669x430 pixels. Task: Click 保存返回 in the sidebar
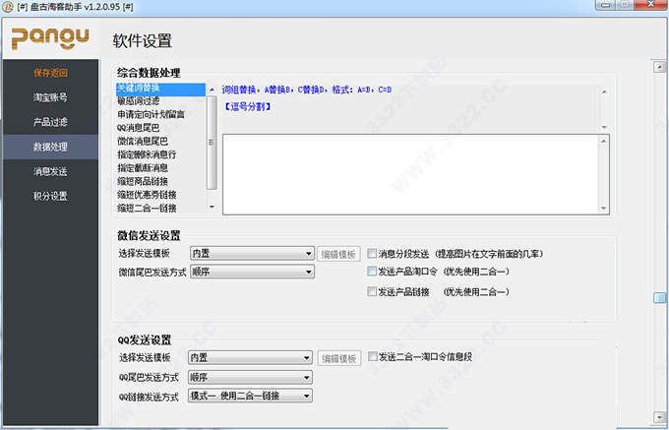coord(50,73)
